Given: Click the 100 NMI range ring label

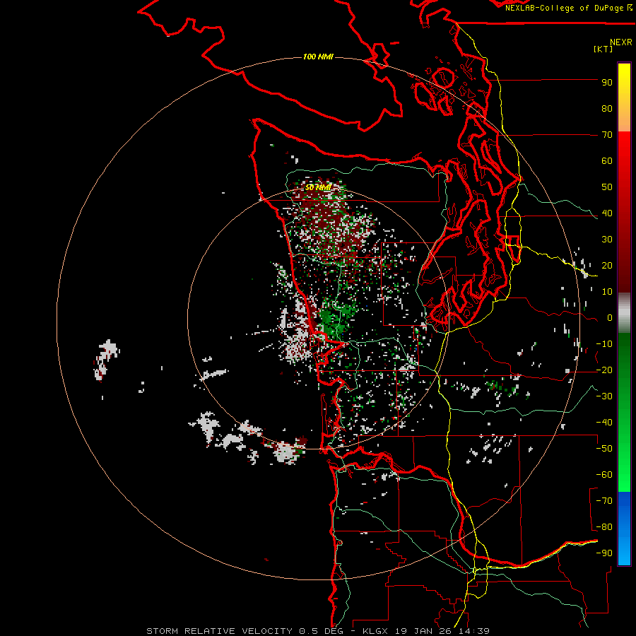Looking at the screenshot, I should coord(318,57).
